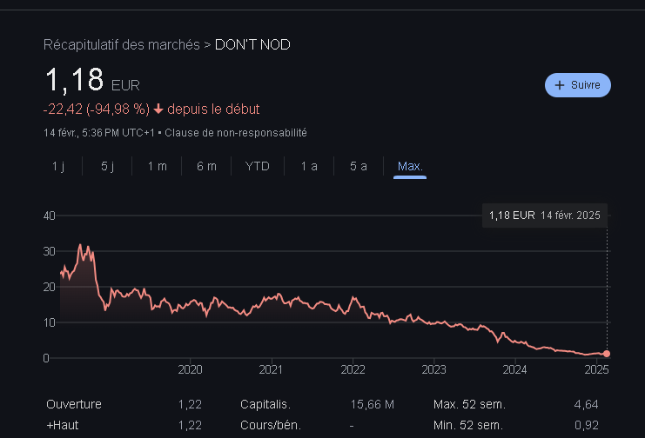
Task: Open Clause de non-responsabilité link
Action: coord(235,133)
